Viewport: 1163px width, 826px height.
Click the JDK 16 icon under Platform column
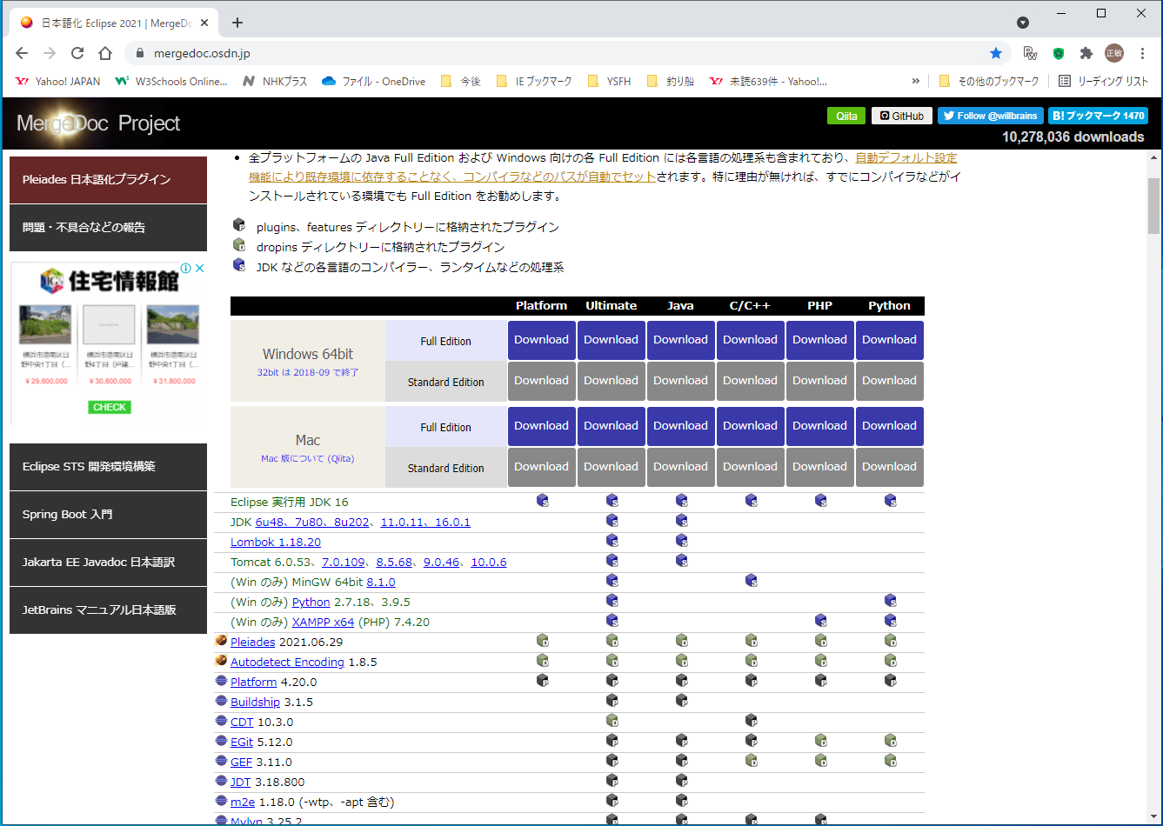[x=542, y=501]
